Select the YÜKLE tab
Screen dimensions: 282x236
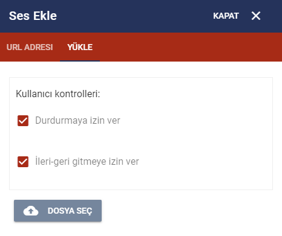click(80, 47)
